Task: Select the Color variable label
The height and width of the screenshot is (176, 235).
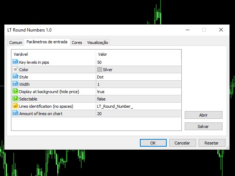Action: click(23, 70)
